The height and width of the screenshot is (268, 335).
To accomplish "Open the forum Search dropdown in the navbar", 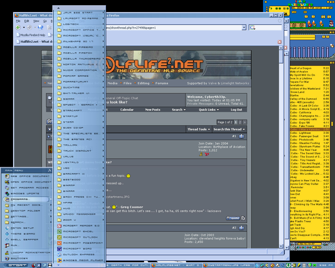I will tap(179, 110).
